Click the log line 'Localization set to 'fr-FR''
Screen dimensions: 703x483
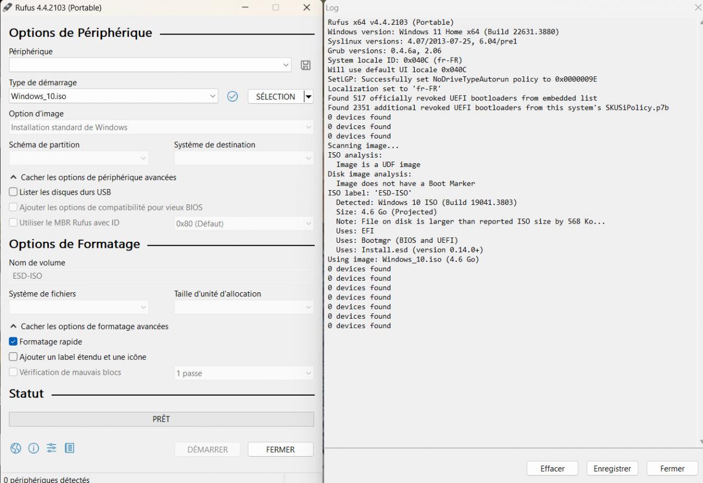click(x=384, y=88)
